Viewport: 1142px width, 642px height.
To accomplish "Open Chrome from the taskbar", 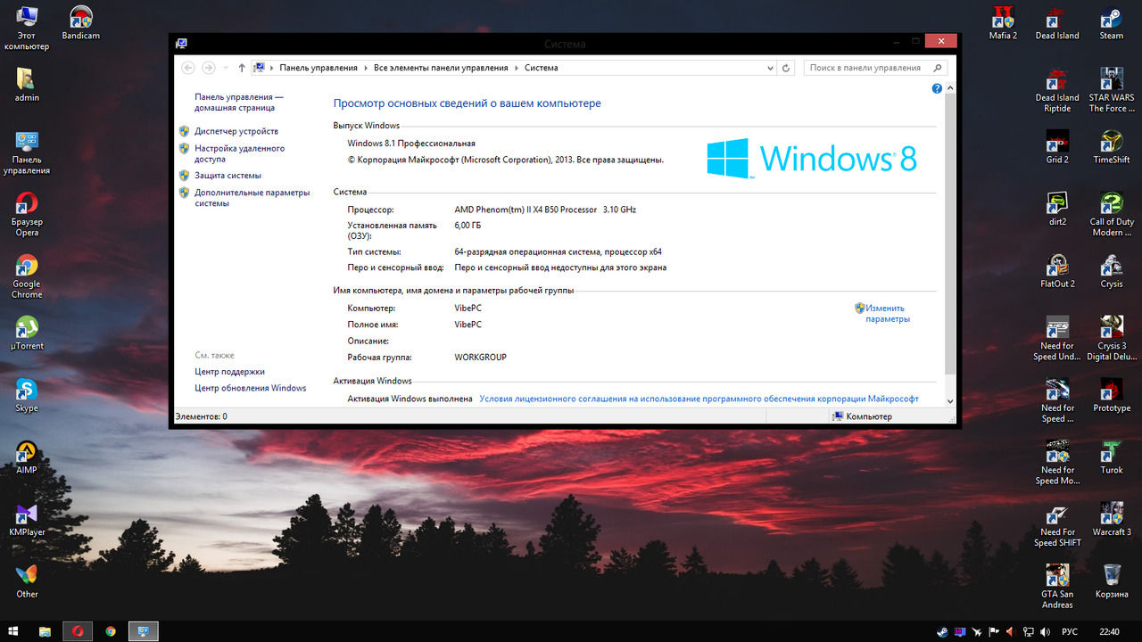I will (x=111, y=631).
